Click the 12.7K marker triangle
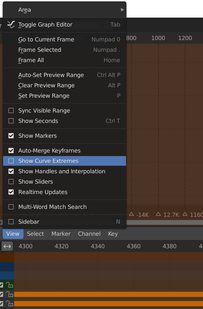The width and height of the screenshot is (203, 309). point(158,214)
